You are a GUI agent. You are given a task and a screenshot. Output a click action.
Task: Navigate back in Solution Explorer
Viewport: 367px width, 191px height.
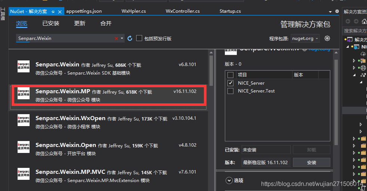pos(348,22)
